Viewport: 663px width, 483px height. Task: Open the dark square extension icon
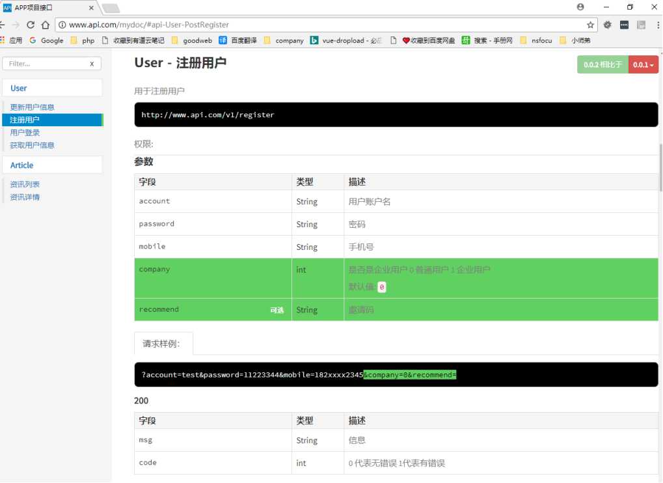(624, 25)
